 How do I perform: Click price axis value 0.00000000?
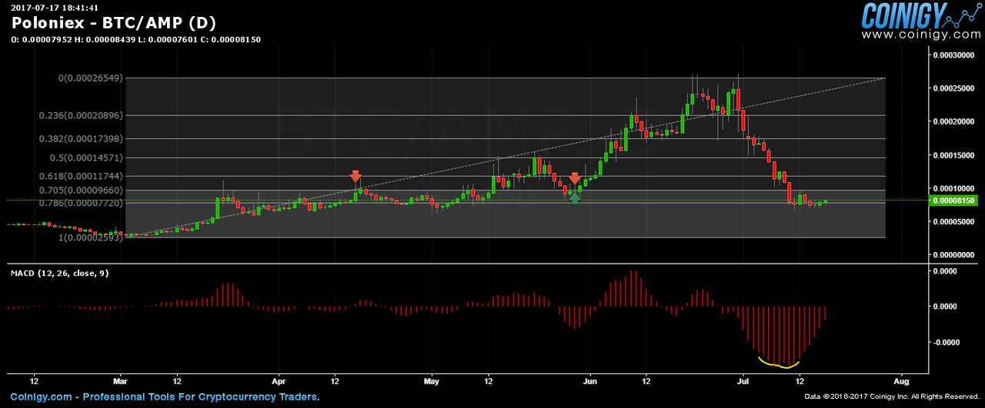(x=953, y=254)
